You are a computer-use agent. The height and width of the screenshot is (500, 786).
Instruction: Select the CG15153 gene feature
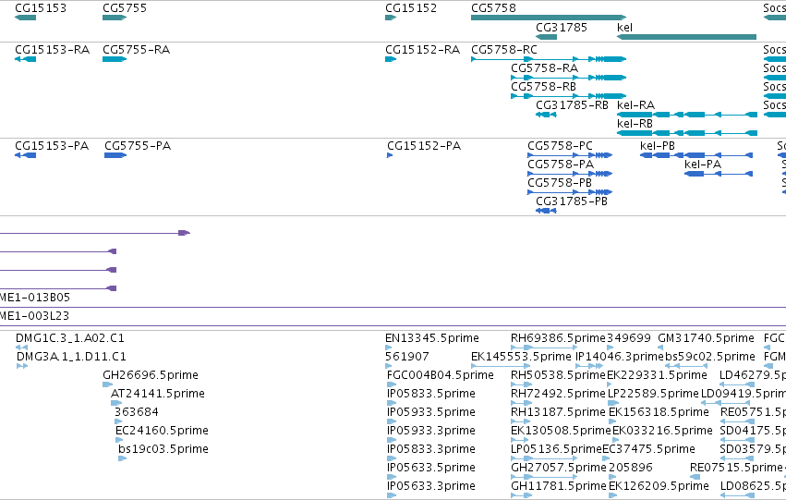click(x=26, y=18)
